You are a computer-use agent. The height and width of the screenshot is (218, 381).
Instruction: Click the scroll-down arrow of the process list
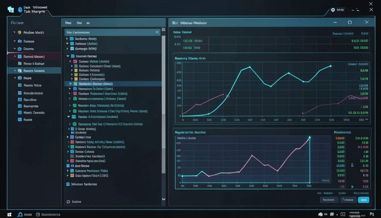click(163, 199)
